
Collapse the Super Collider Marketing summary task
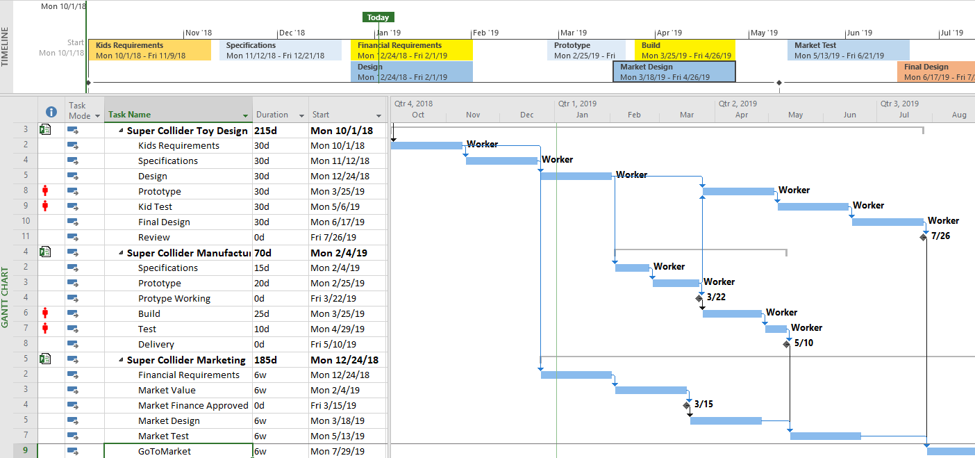121,360
